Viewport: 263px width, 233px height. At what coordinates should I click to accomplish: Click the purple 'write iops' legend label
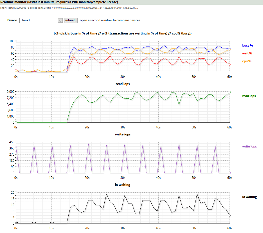249,146
